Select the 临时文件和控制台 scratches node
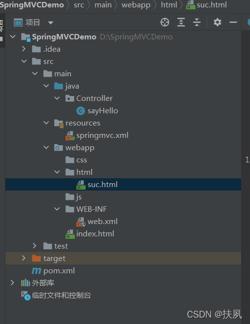Screen dimensions: 250x324 click(62, 295)
